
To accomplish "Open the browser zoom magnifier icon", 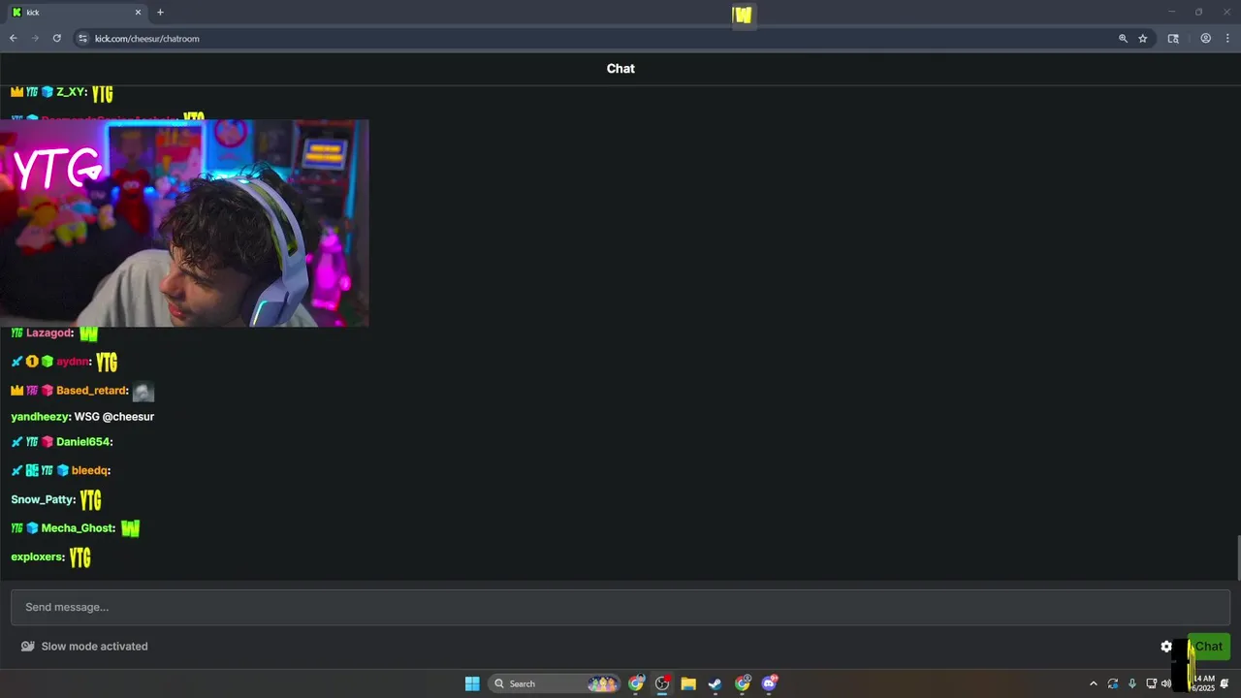I will pos(1123,39).
